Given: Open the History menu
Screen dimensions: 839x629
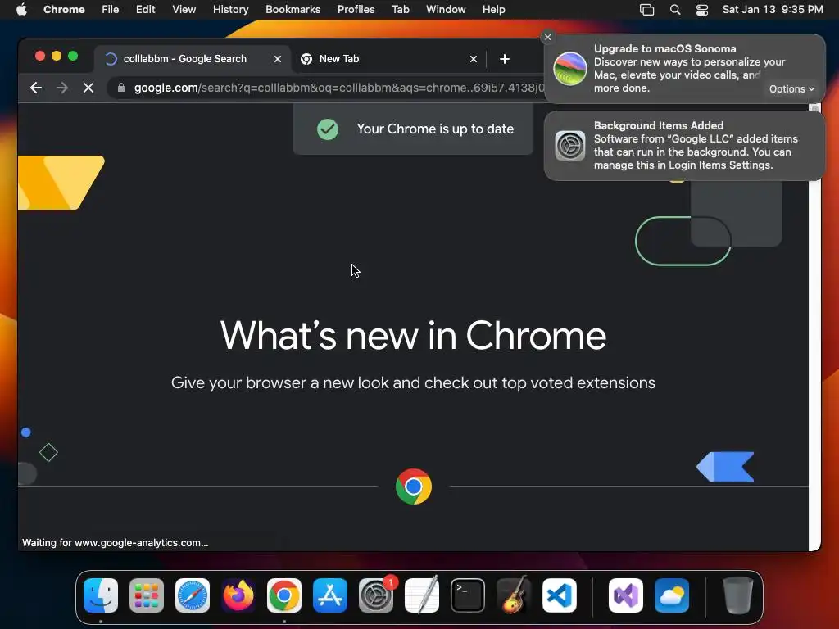Looking at the screenshot, I should click(230, 10).
